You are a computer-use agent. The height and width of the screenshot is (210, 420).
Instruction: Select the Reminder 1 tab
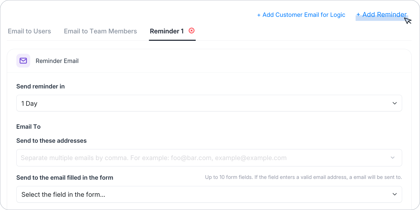[x=167, y=31]
